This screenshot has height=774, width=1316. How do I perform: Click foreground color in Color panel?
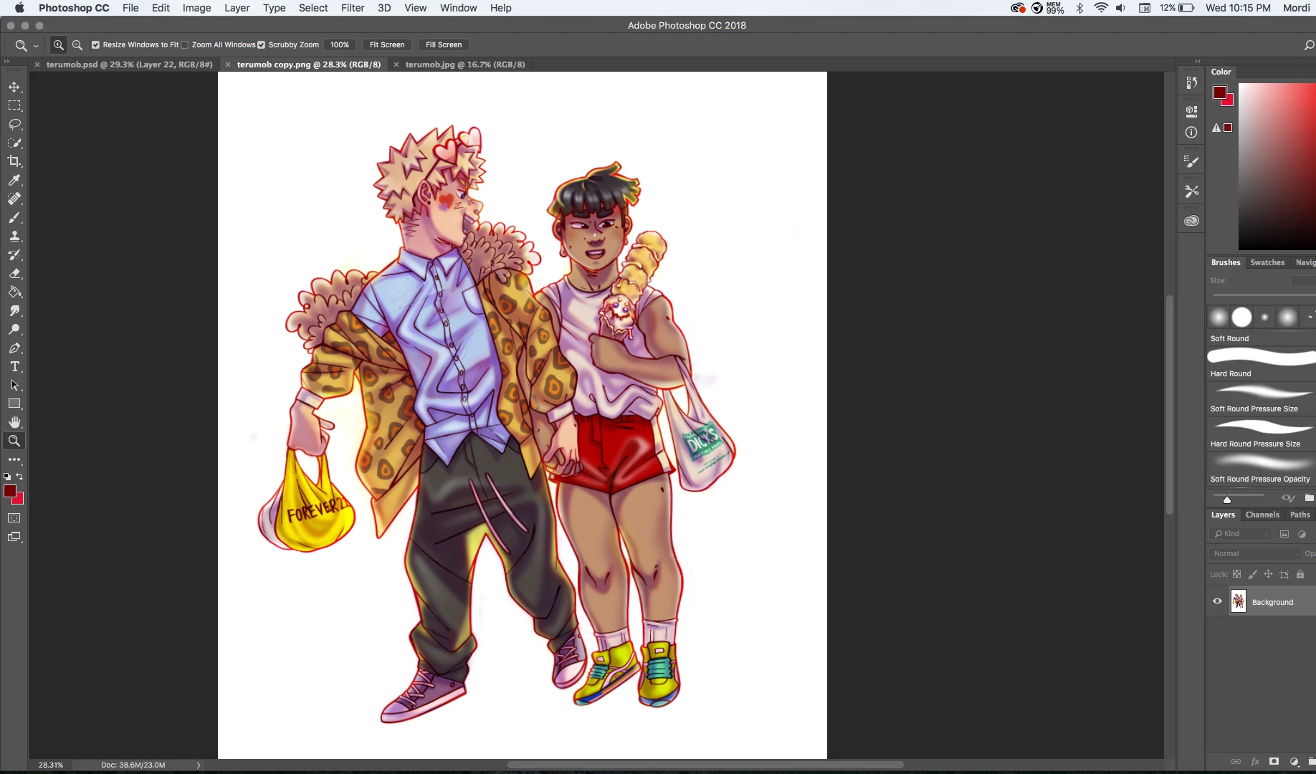click(x=1219, y=92)
